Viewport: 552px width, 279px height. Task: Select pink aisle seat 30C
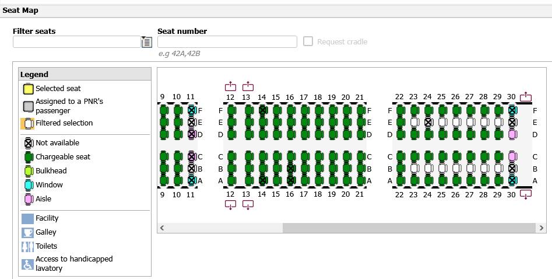[x=512, y=156]
